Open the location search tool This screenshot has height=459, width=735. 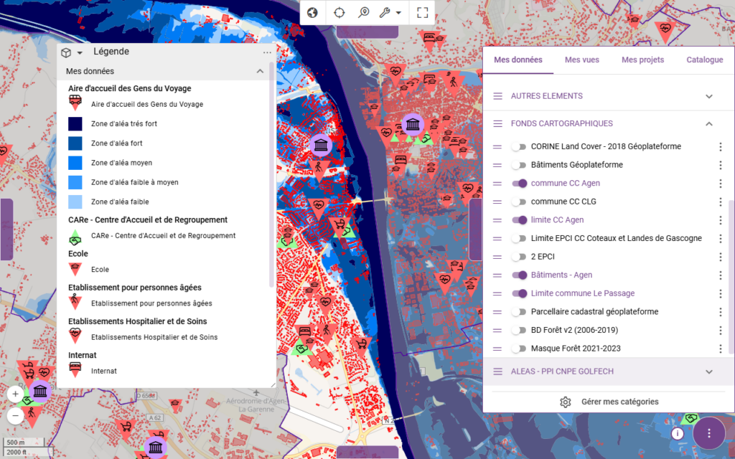point(364,13)
